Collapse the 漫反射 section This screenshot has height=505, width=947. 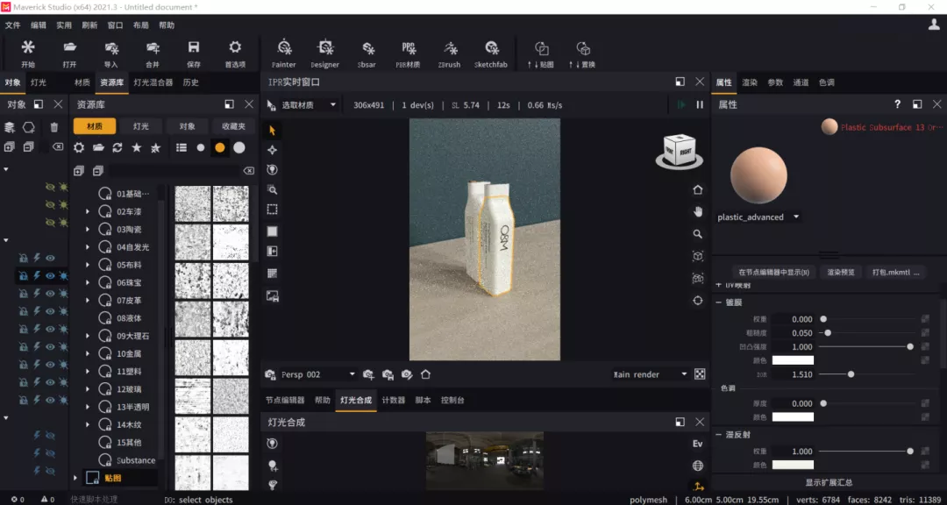[x=719, y=435]
